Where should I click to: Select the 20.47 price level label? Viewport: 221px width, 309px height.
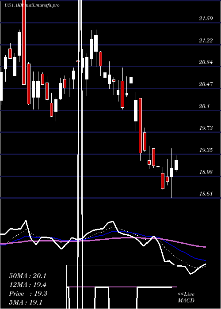click(206, 84)
